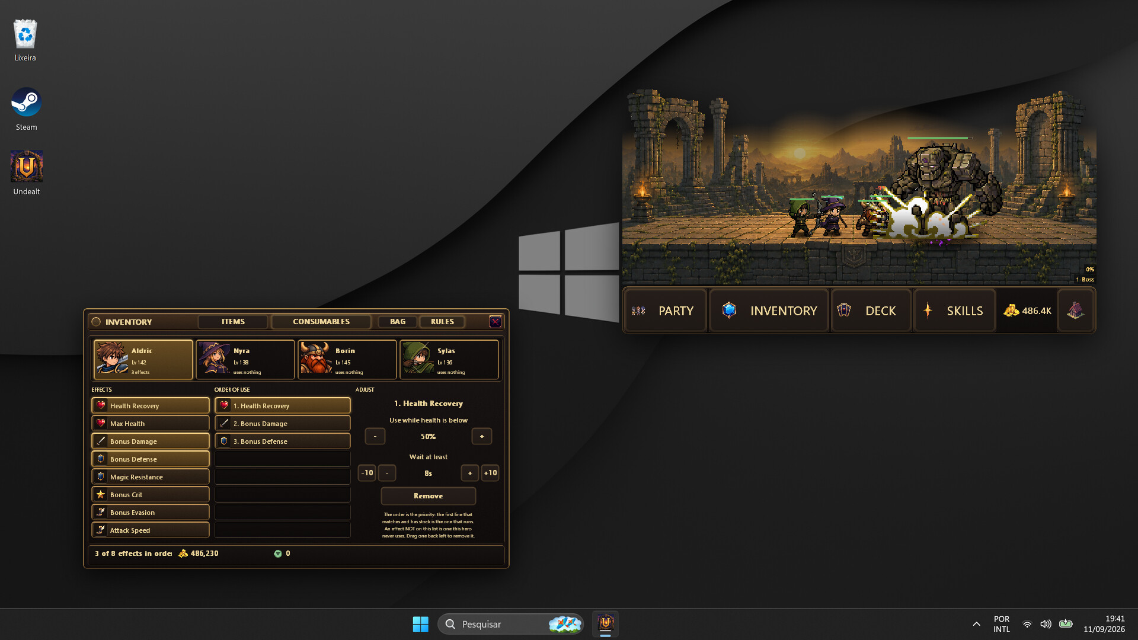The width and height of the screenshot is (1138, 640).
Task: Select hero Borin card
Action: click(347, 360)
